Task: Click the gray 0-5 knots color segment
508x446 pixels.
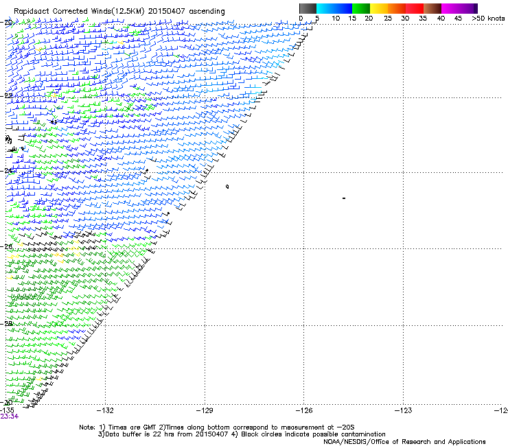Action: click(x=308, y=8)
